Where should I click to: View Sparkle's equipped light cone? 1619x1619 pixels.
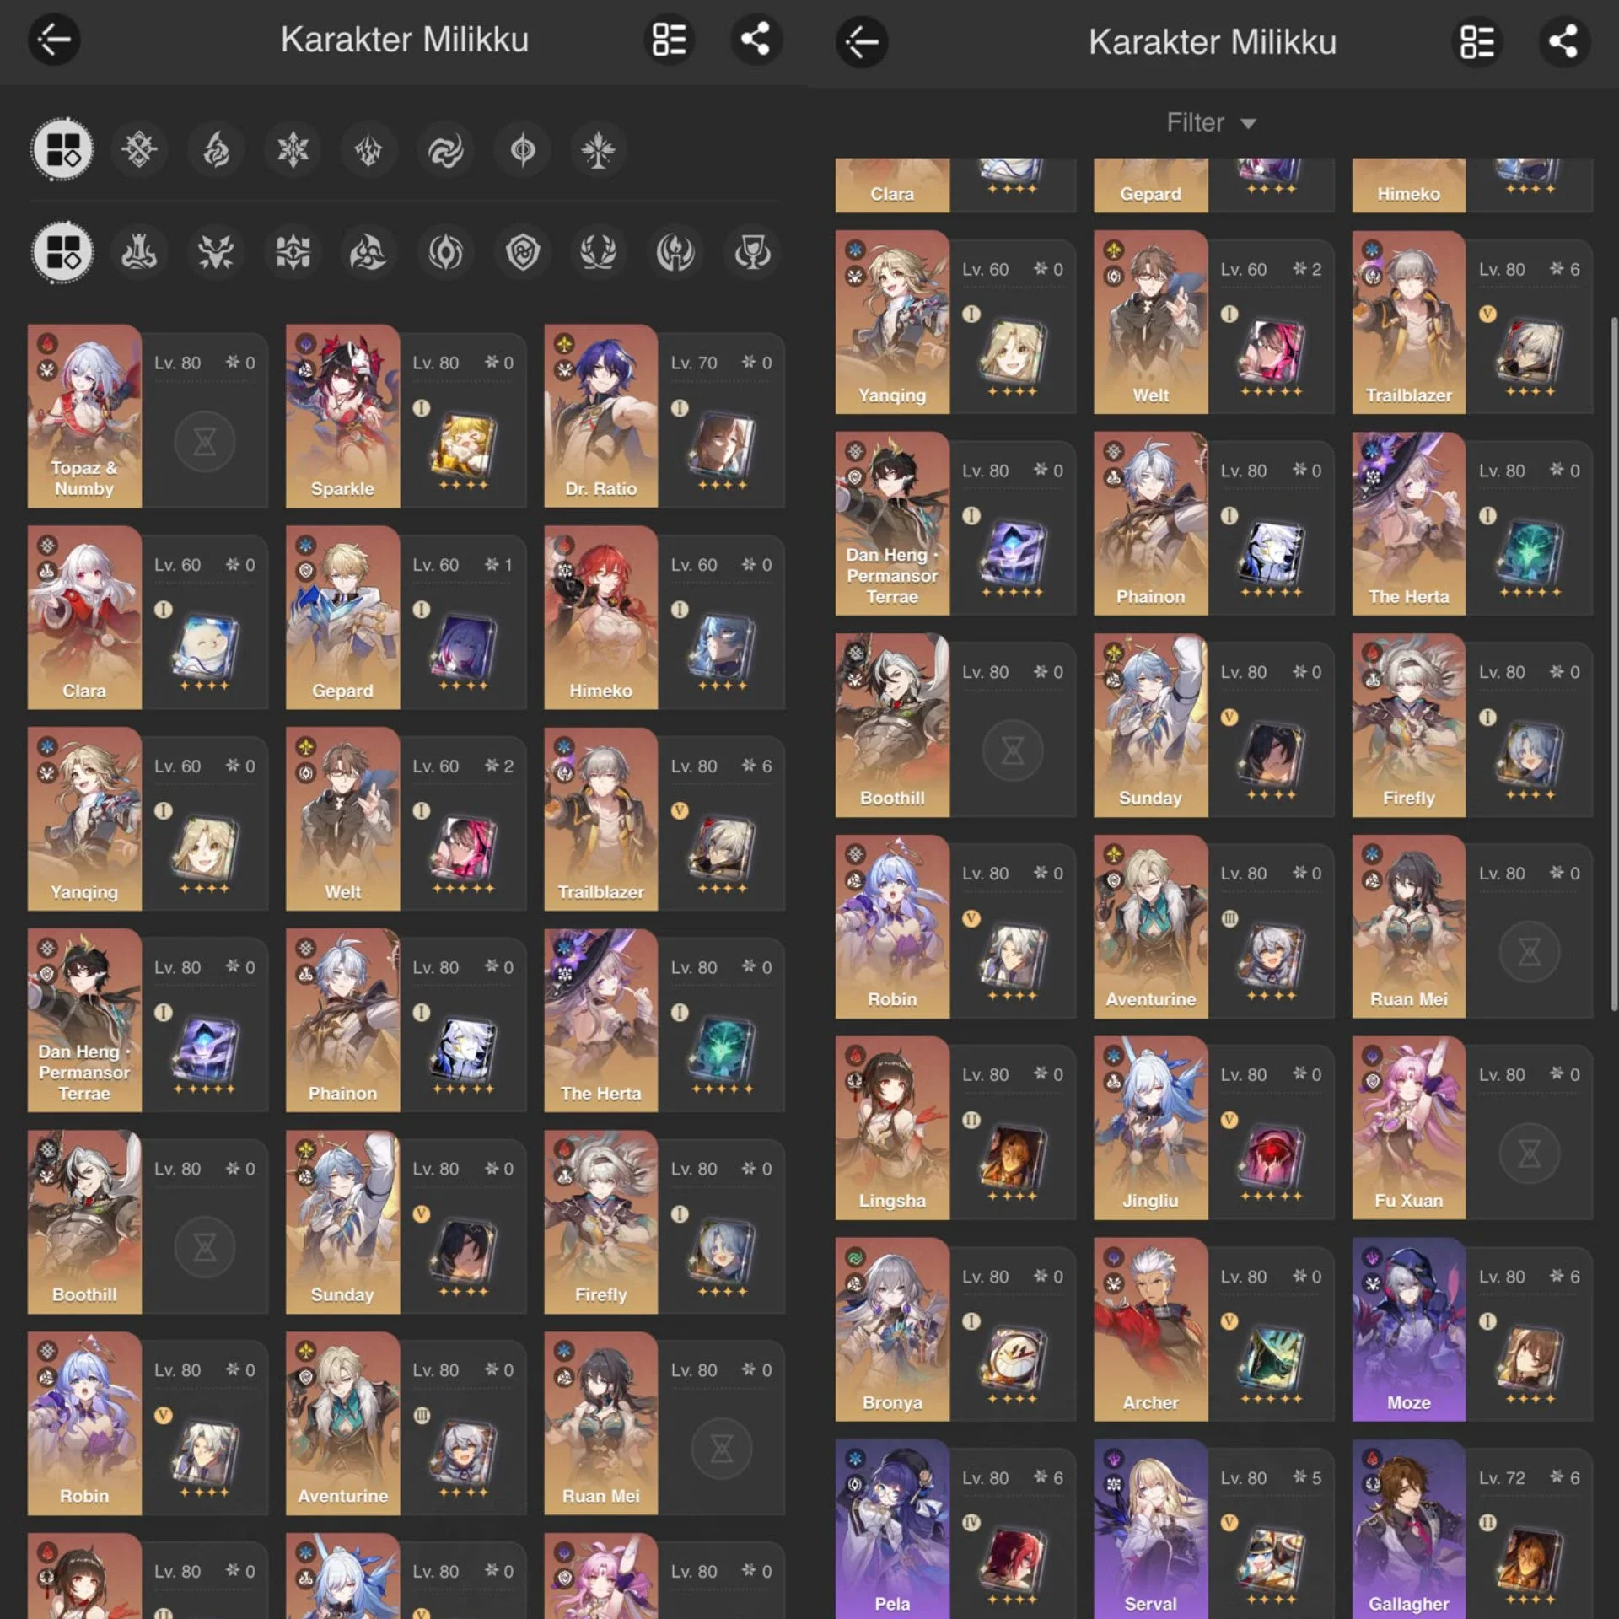tap(463, 447)
